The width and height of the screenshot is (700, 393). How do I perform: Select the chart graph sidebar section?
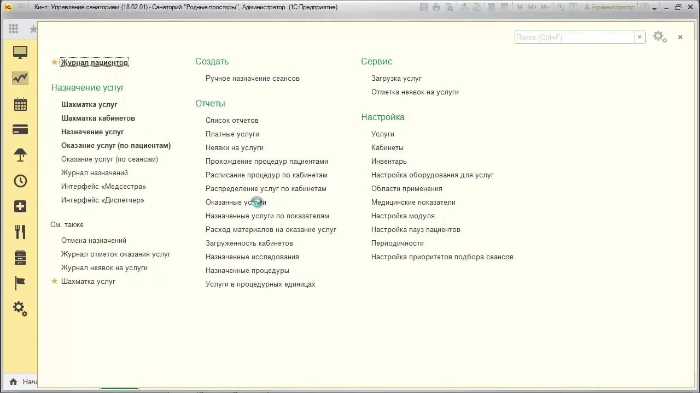point(20,78)
